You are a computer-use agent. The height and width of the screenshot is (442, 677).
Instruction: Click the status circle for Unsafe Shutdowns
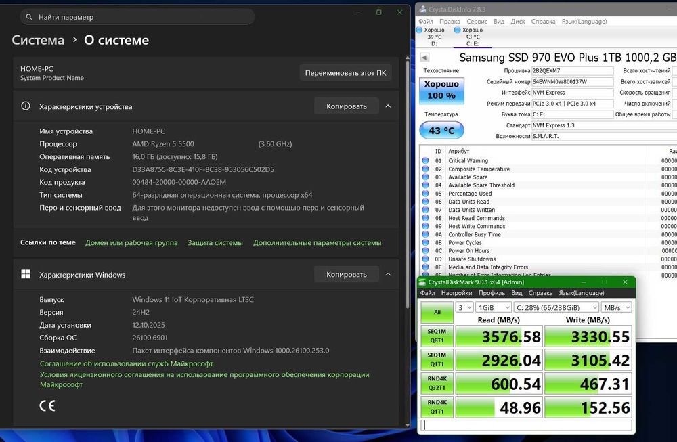coord(425,259)
